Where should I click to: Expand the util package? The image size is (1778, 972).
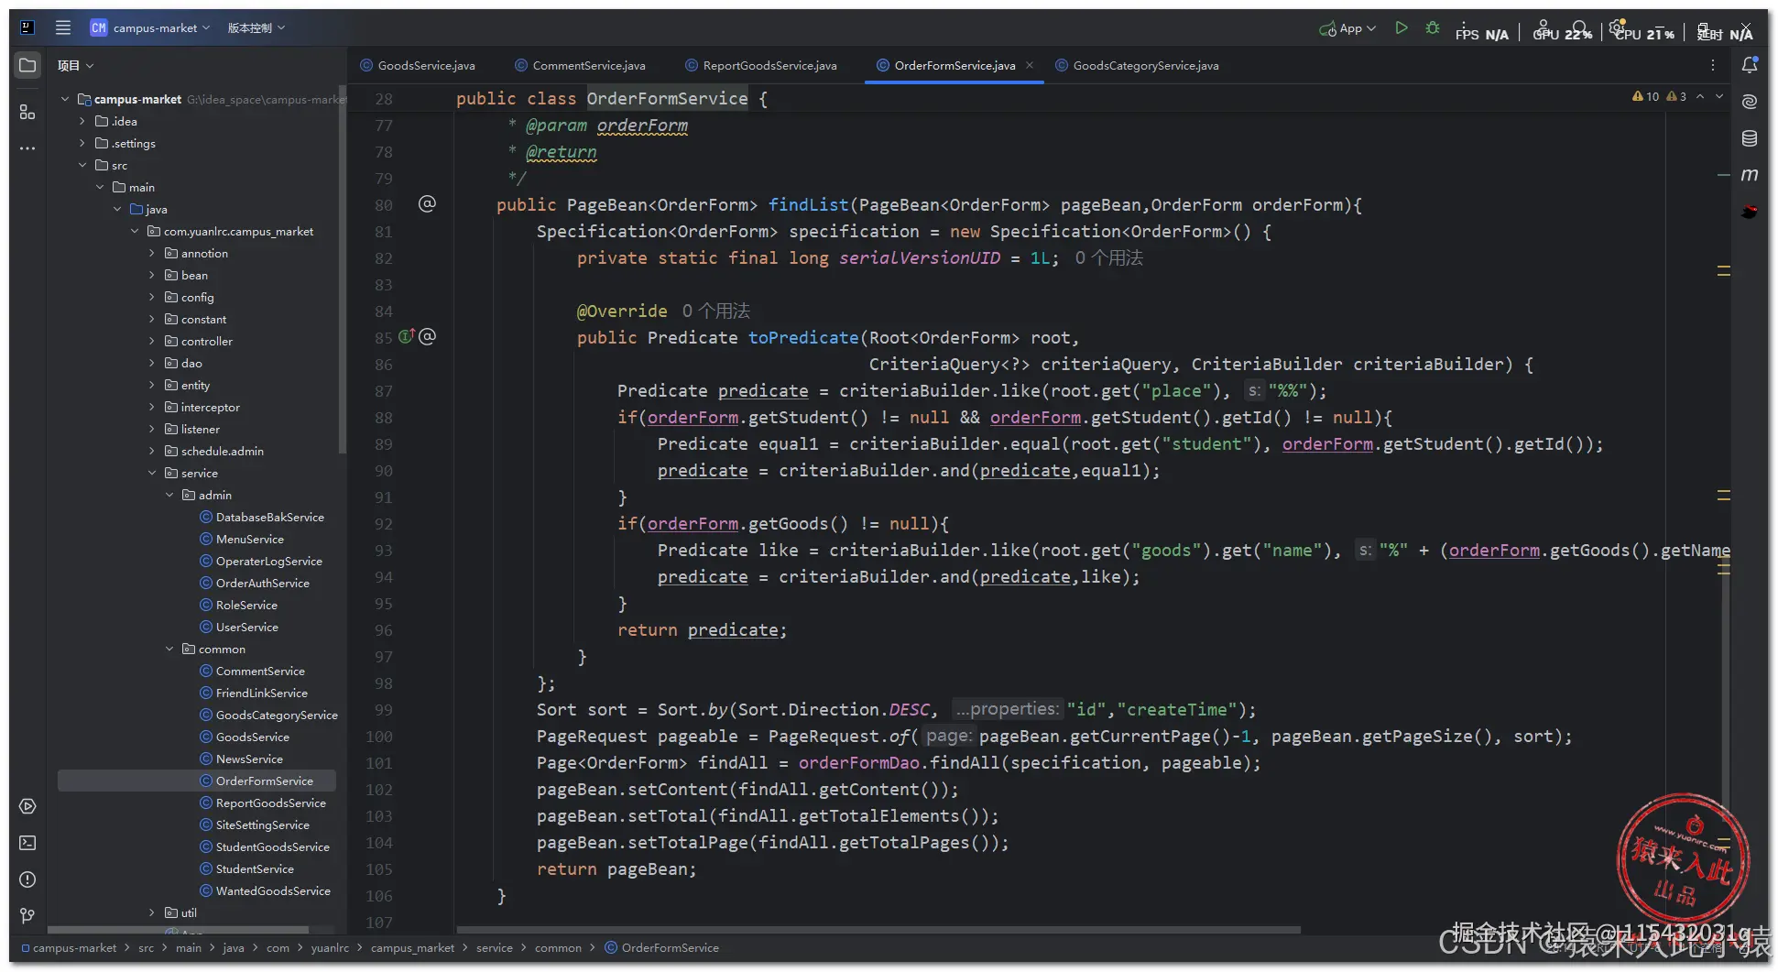click(152, 912)
